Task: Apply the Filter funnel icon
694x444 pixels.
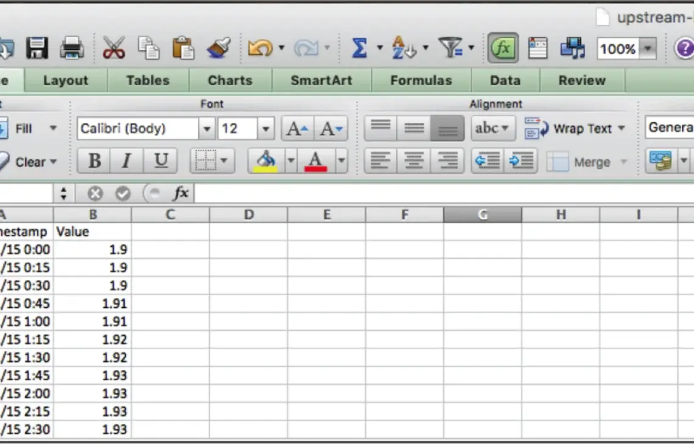Action: [450, 47]
